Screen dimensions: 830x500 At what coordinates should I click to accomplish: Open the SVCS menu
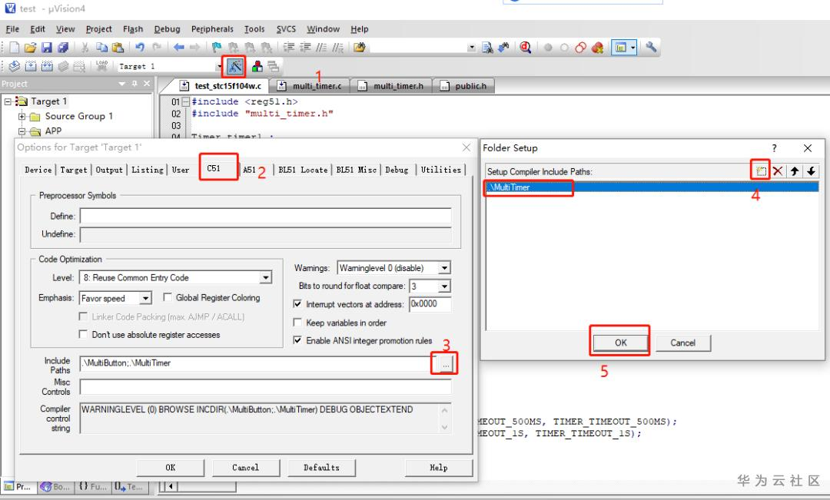(x=286, y=29)
